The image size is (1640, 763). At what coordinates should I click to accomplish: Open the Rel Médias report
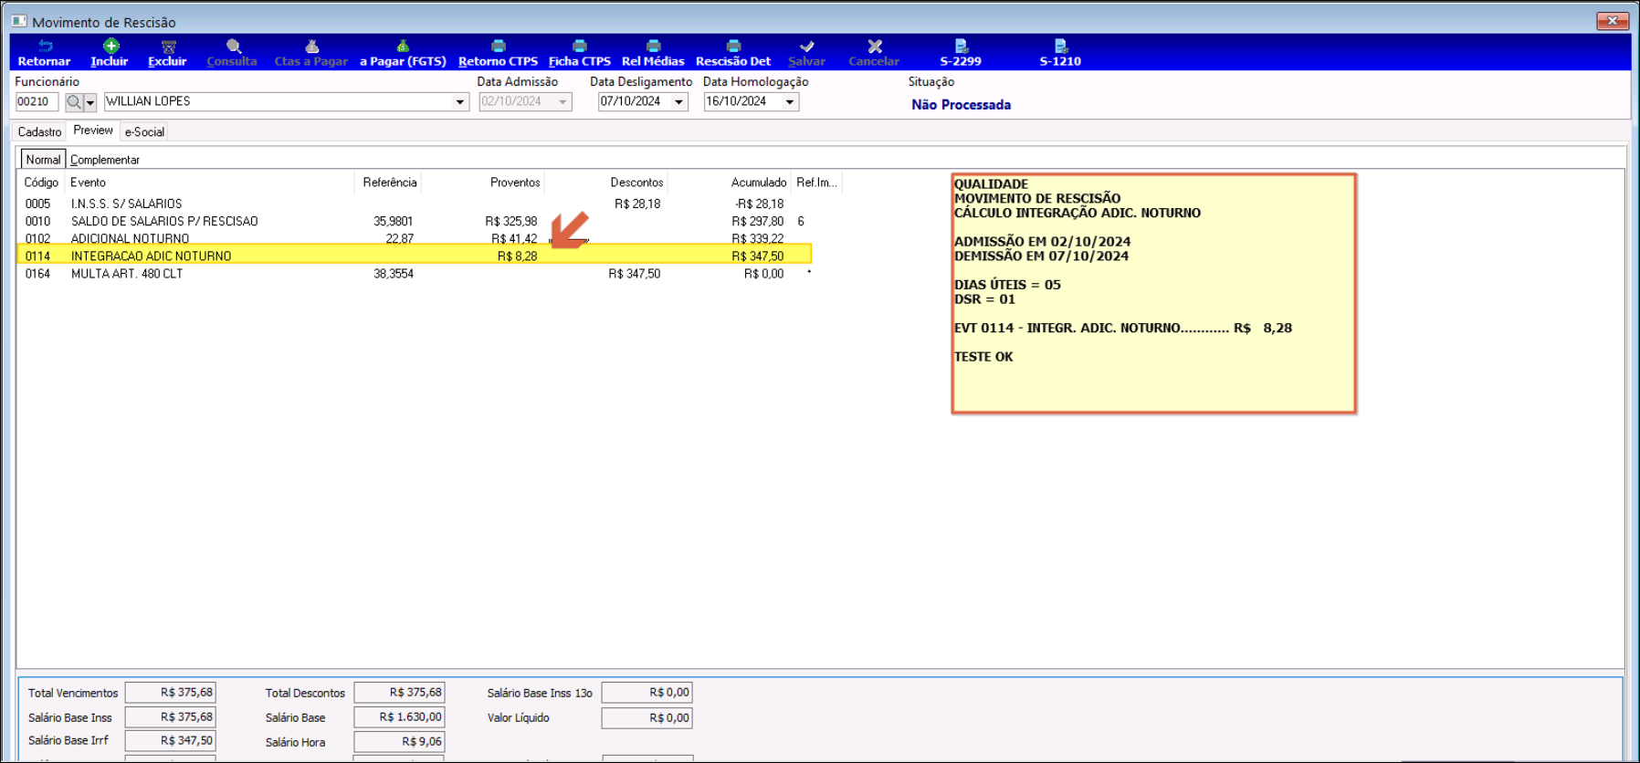pos(653,46)
